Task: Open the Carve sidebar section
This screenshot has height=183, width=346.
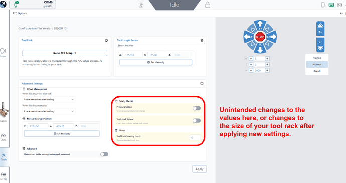Action: (3, 112)
